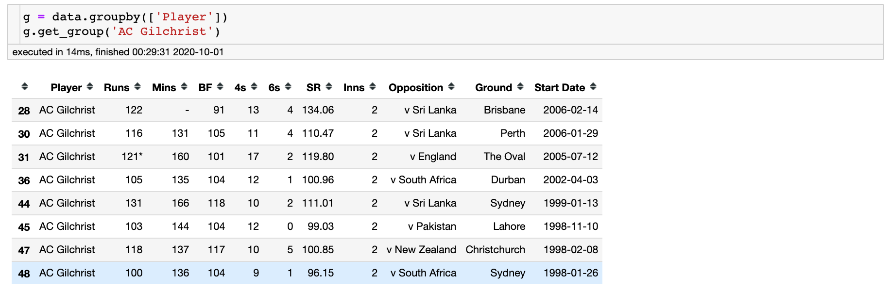The height and width of the screenshot is (291, 890).
Task: Click the index column sort icon
Action: (x=25, y=87)
